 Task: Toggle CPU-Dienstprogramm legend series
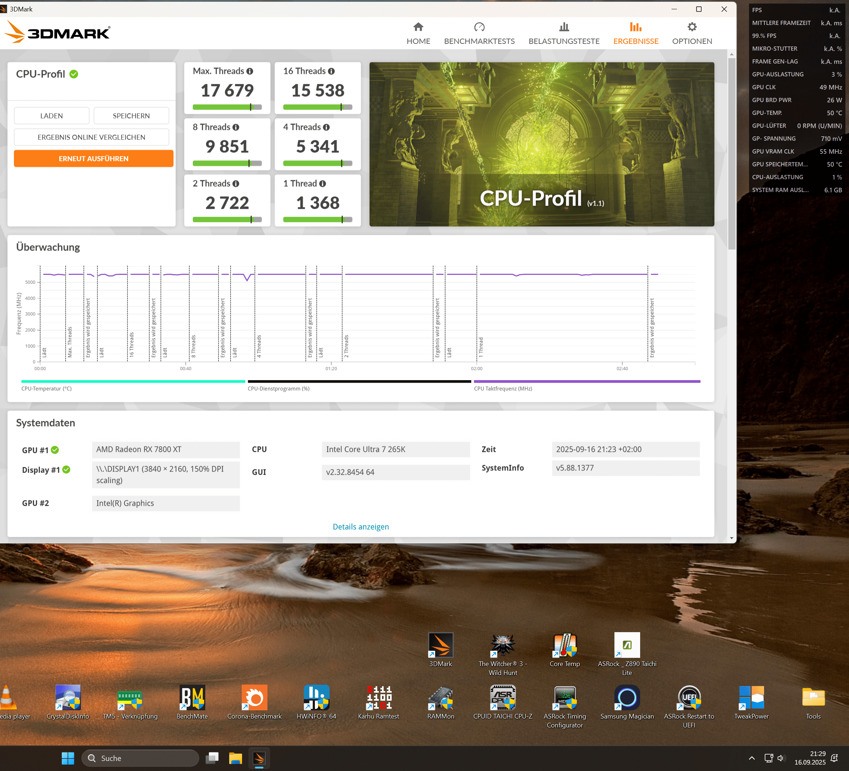(278, 388)
